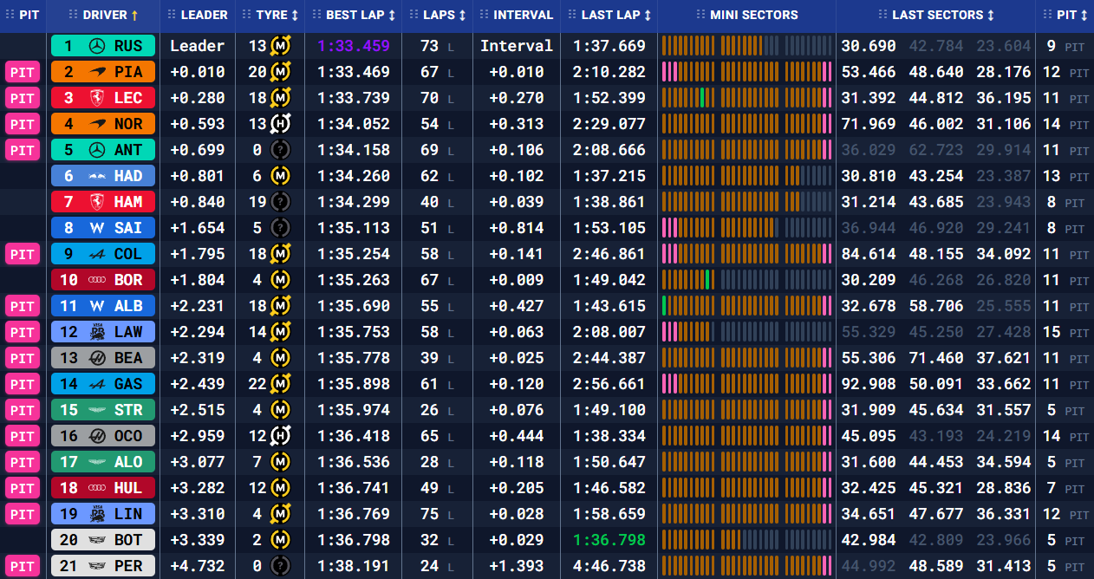The height and width of the screenshot is (579, 1094).
Task: Select the PER driver tag in position 21
Action: pos(103,566)
